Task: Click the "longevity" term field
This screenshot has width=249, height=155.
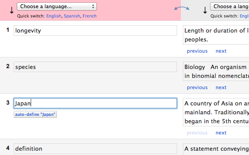Action: pyautogui.click(x=95, y=31)
